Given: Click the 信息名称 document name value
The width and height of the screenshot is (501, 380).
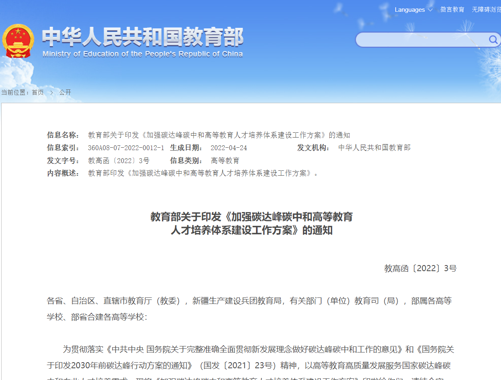Looking at the screenshot, I should (x=219, y=135).
